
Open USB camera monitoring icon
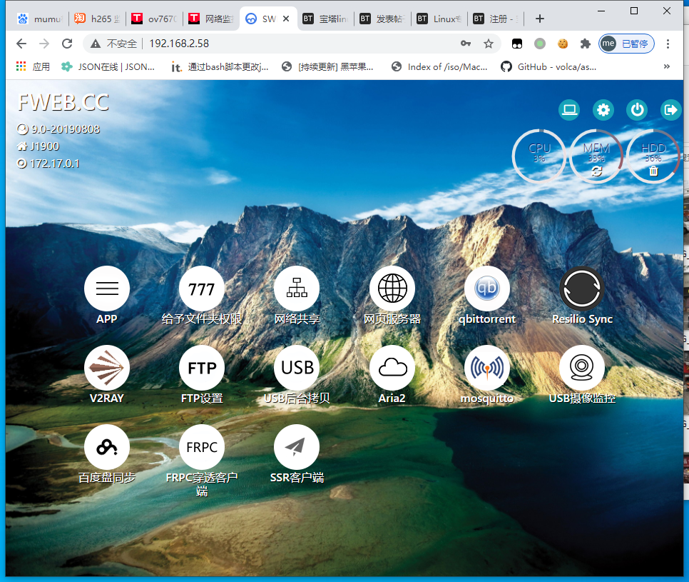click(582, 368)
